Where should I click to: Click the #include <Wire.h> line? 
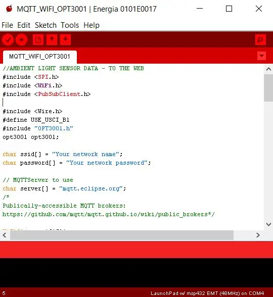(x=32, y=111)
